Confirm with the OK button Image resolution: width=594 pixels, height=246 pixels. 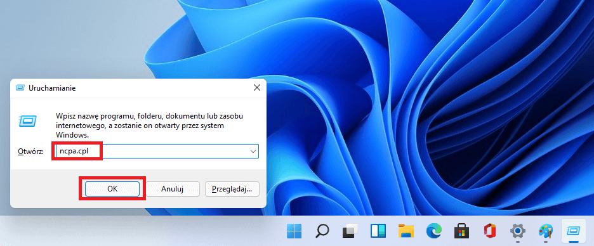(x=112, y=189)
